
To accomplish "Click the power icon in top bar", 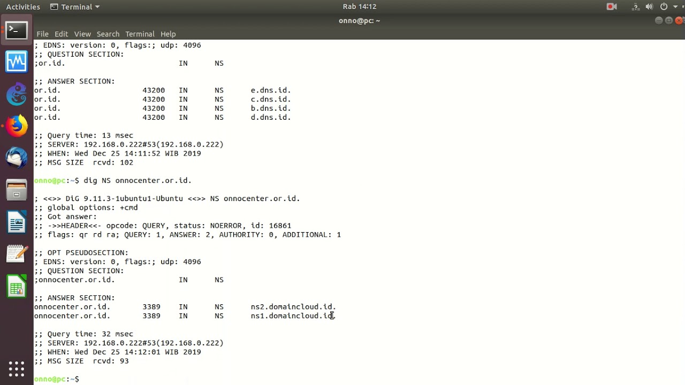I will 664,6.
